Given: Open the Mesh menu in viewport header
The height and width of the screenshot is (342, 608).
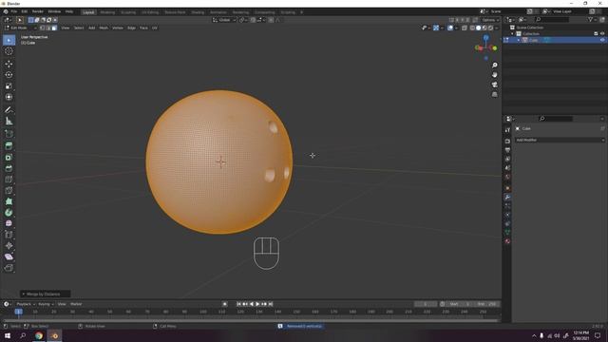Looking at the screenshot, I should (104, 28).
